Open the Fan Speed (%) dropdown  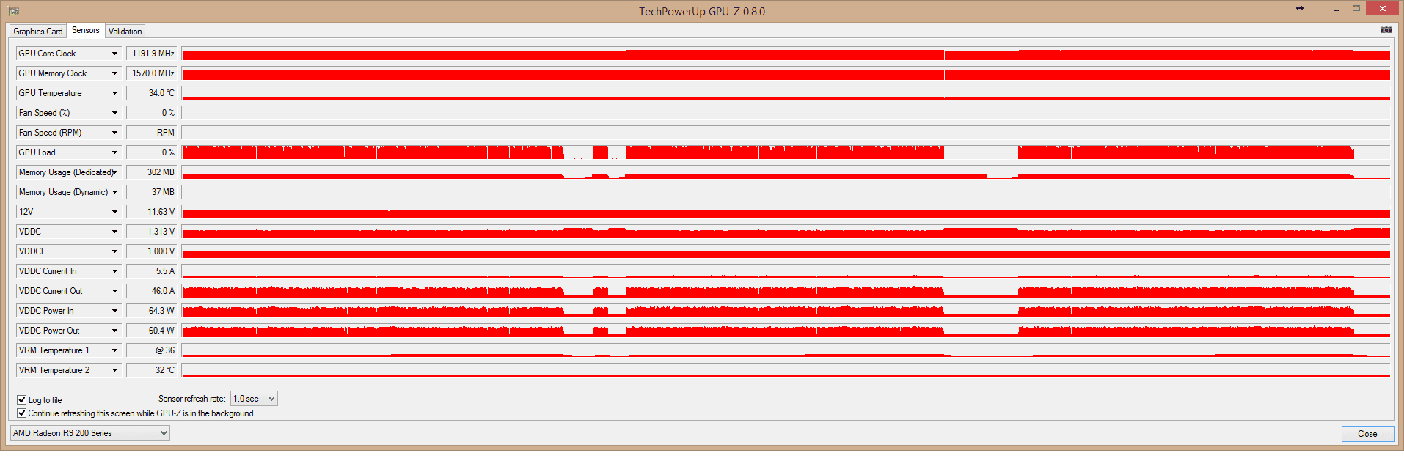pyautogui.click(x=68, y=113)
